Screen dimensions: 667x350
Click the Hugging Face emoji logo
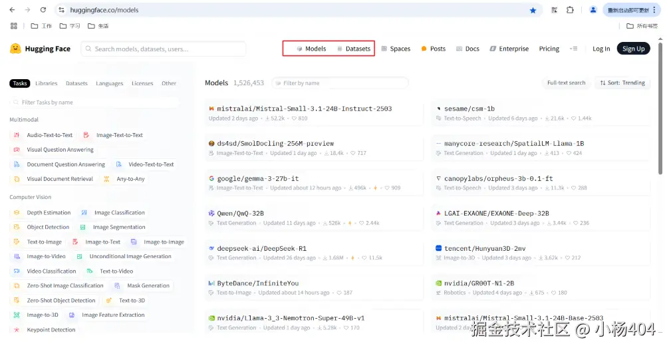click(15, 49)
